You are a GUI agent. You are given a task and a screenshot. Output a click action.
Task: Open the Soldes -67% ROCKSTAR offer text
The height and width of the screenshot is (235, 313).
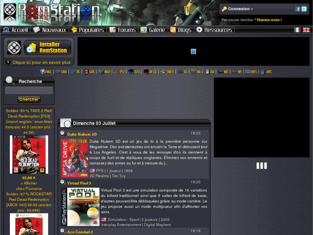pos(29,202)
